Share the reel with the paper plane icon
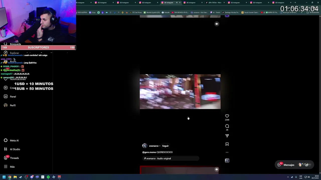Viewport: 321px width, 180px height. click(x=227, y=136)
